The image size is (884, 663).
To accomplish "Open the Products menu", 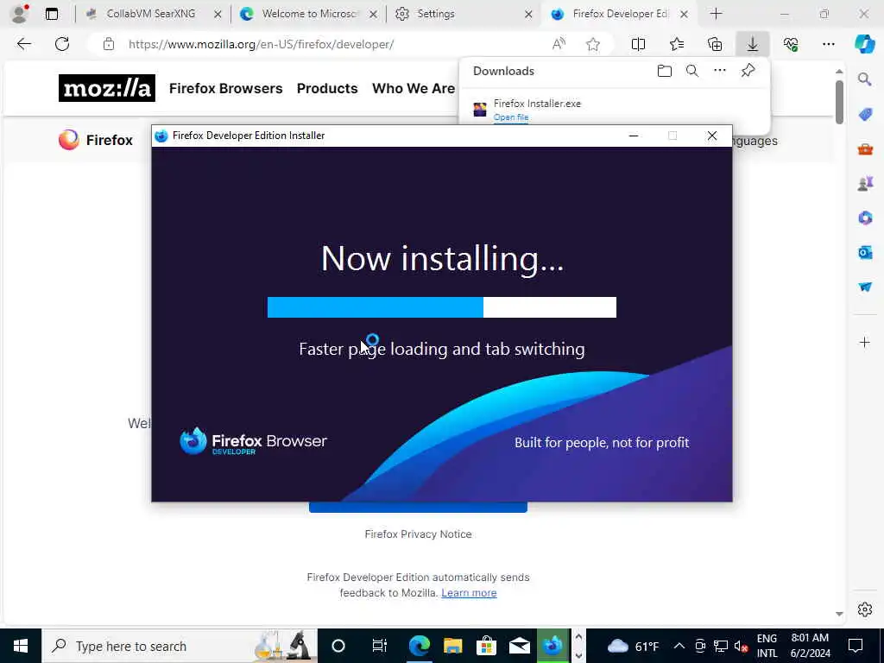I will [x=327, y=89].
